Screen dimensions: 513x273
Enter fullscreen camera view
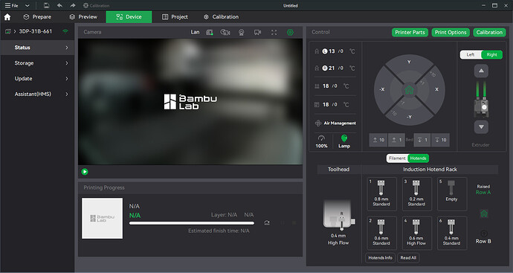[x=274, y=32]
